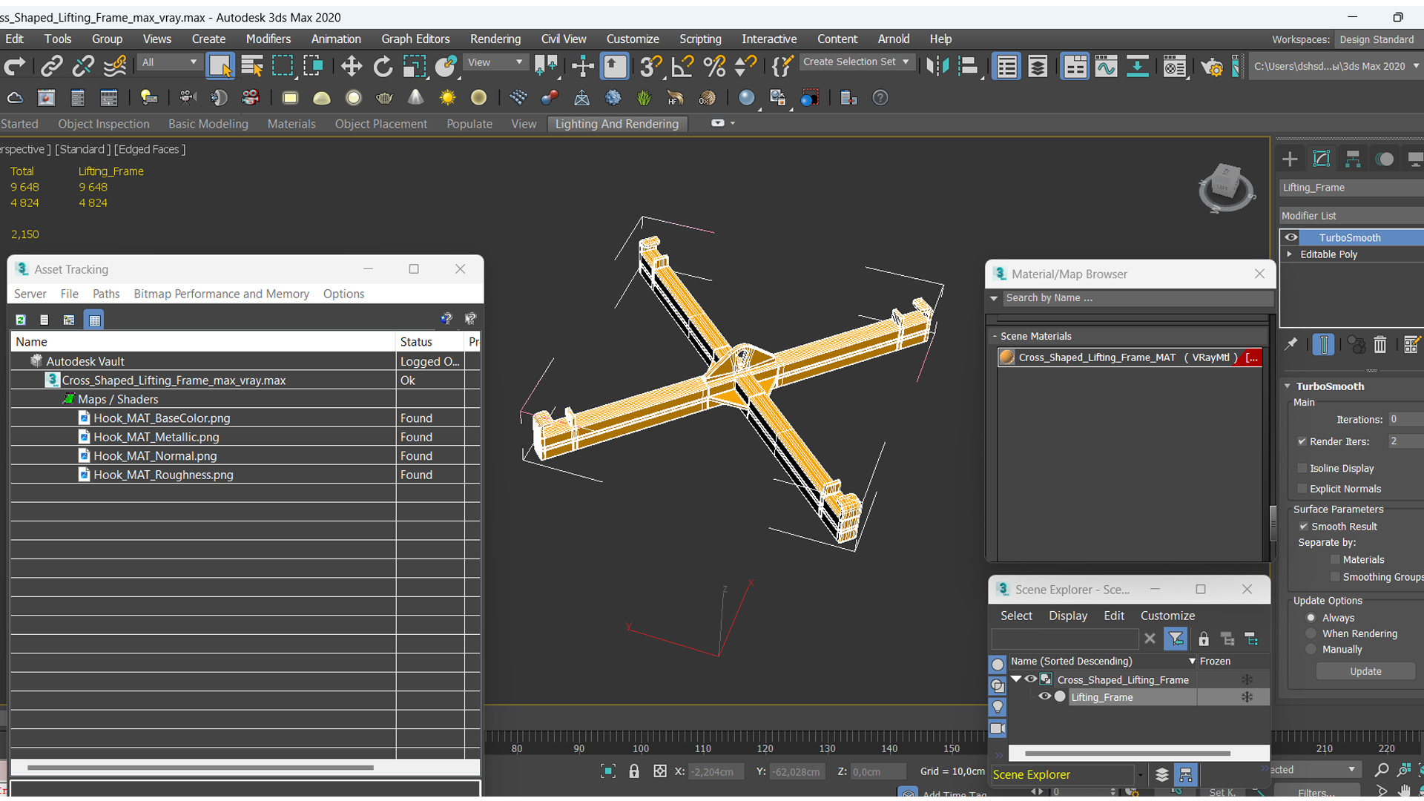This screenshot has height=801, width=1424.
Task: Click the Iterations value field
Action: tap(1405, 420)
